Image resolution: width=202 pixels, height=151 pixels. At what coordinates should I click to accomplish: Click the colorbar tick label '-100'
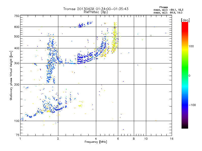coord(192,105)
